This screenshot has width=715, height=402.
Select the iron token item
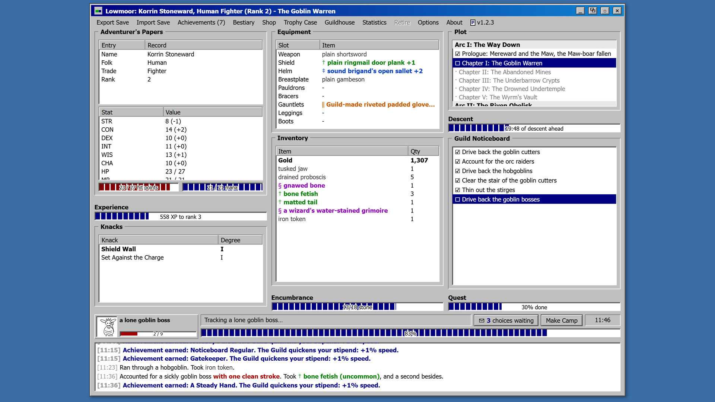[x=357, y=219]
